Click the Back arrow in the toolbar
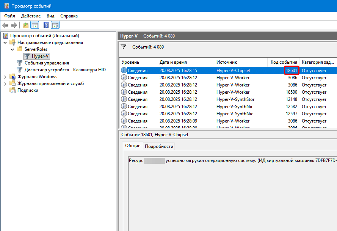 click(x=5, y=25)
